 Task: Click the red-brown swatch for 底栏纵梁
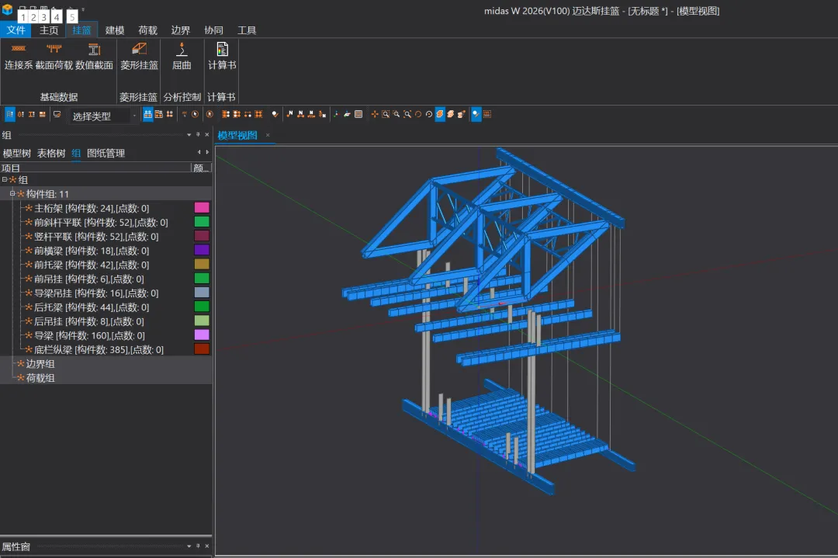(202, 349)
